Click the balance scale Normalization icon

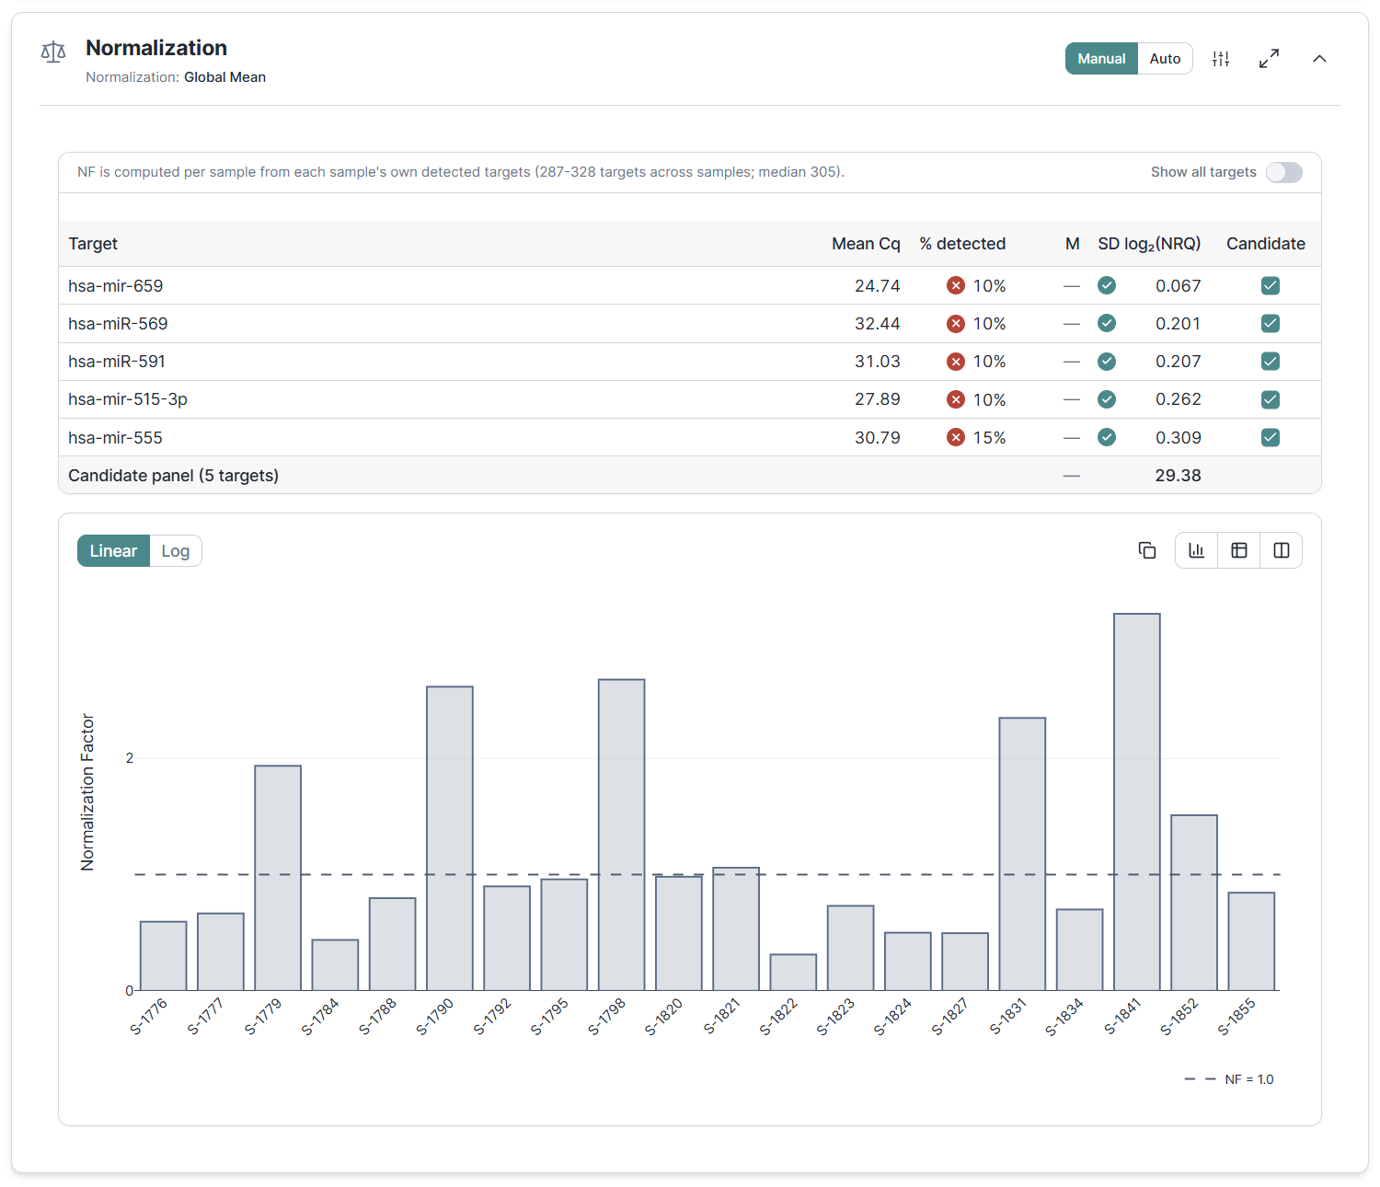53,52
